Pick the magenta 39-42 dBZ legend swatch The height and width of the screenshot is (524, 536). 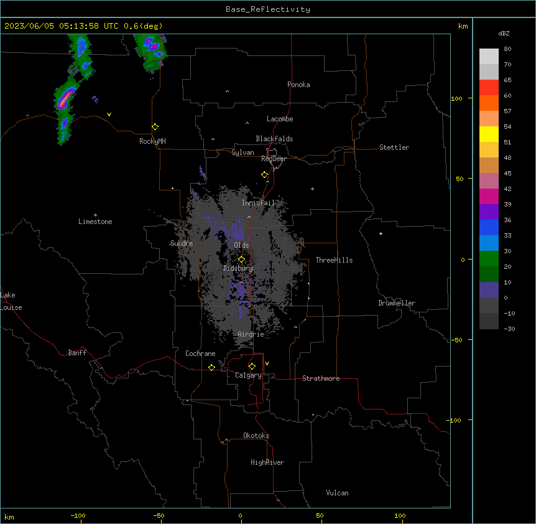click(x=489, y=196)
